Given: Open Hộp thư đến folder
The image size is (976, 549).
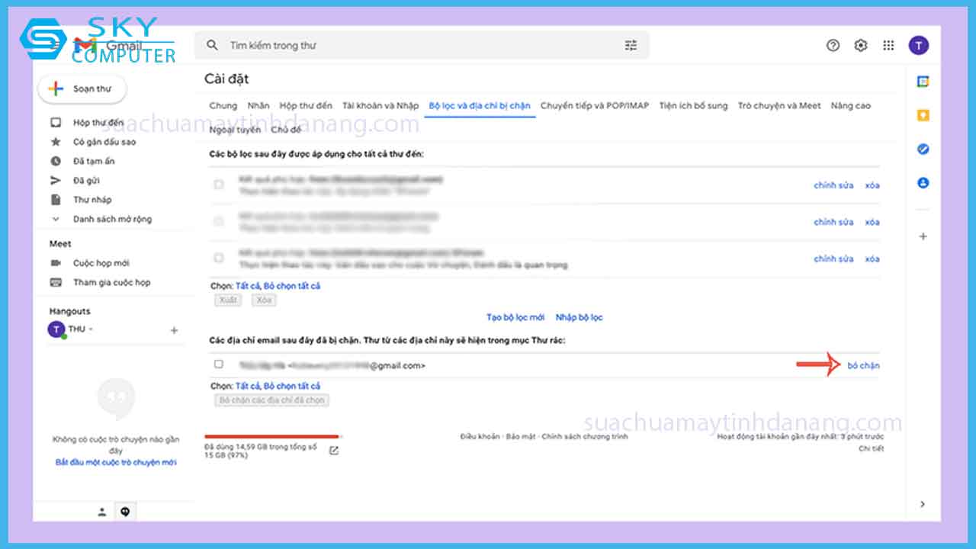Looking at the screenshot, I should [98, 123].
